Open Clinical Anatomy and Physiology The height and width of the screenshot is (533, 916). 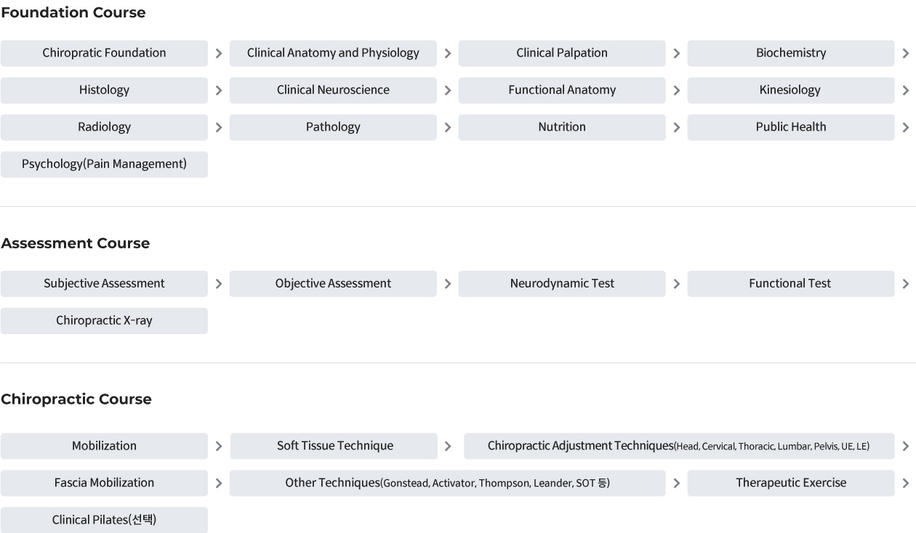(x=333, y=53)
